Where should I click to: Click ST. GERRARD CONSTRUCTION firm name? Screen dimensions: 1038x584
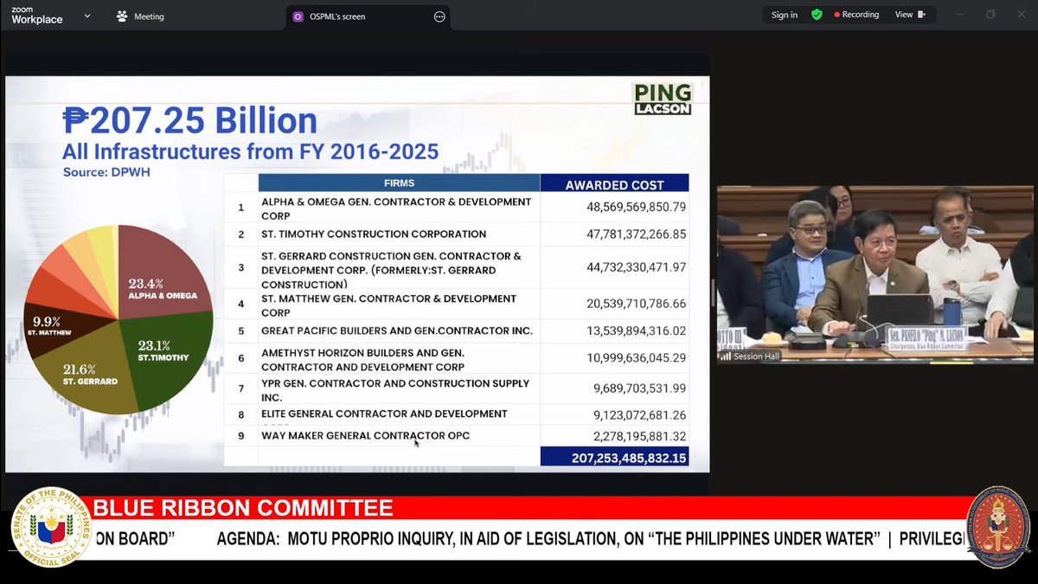pyautogui.click(x=391, y=270)
